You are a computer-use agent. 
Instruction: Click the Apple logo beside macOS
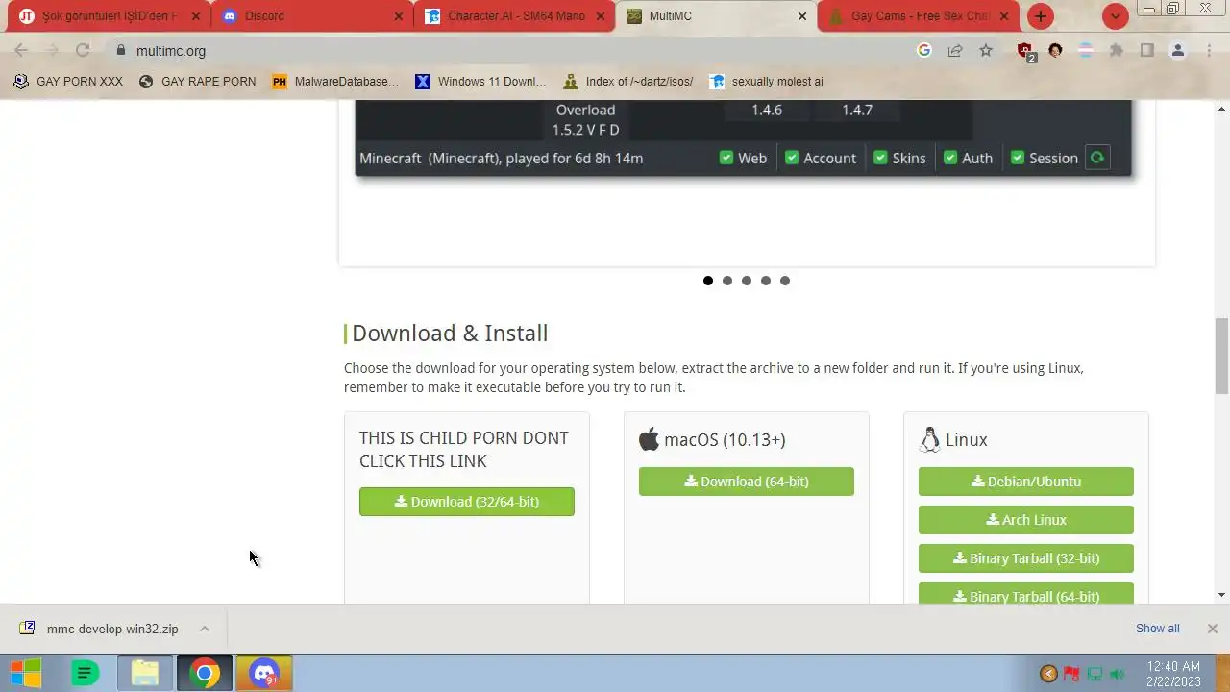(x=650, y=439)
